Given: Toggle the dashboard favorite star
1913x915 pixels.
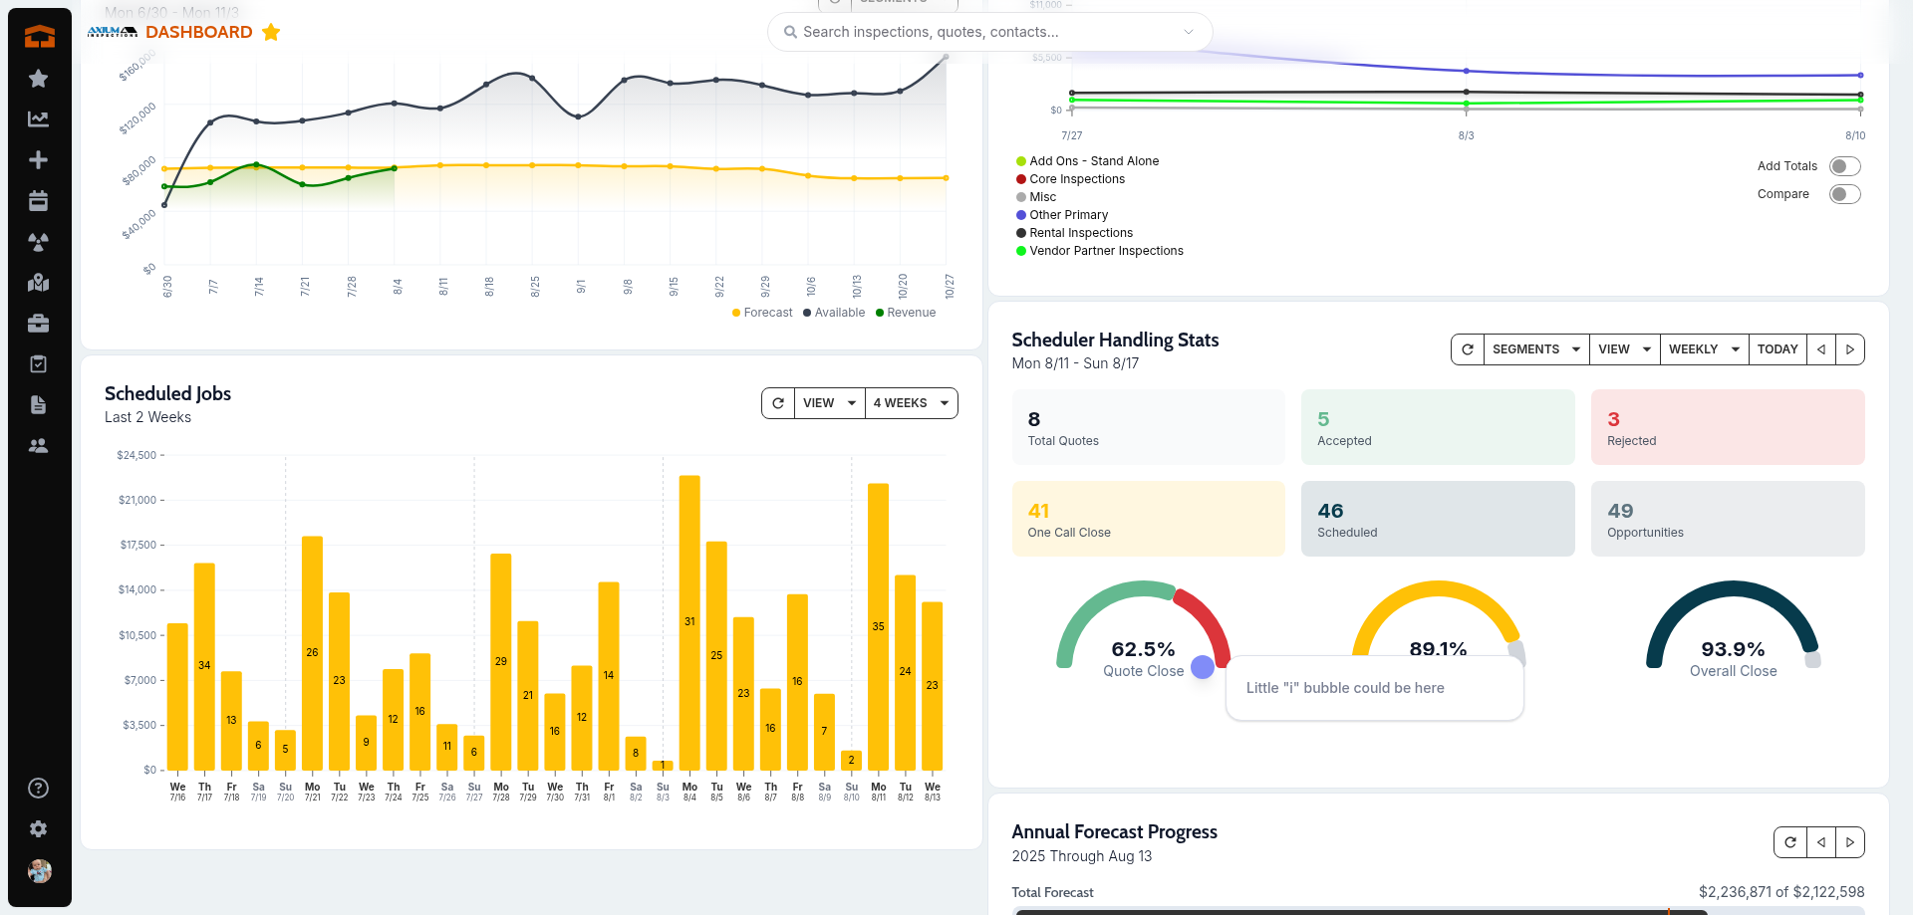Looking at the screenshot, I should tap(271, 32).
